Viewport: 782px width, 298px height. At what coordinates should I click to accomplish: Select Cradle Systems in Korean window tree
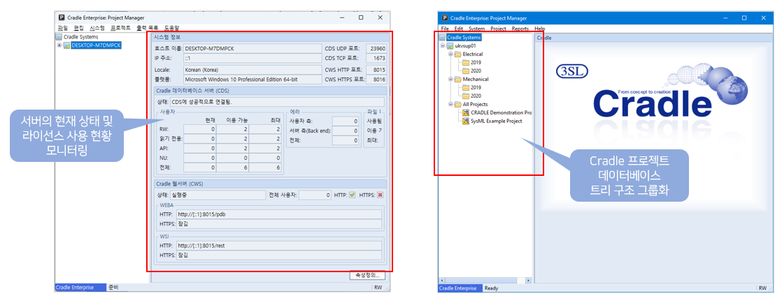(x=81, y=37)
